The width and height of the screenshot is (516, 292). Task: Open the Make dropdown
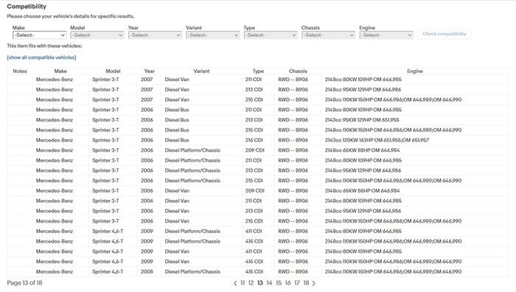point(40,35)
